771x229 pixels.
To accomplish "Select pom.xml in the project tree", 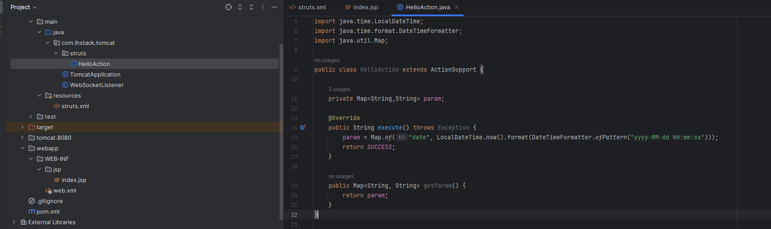I will (48, 212).
